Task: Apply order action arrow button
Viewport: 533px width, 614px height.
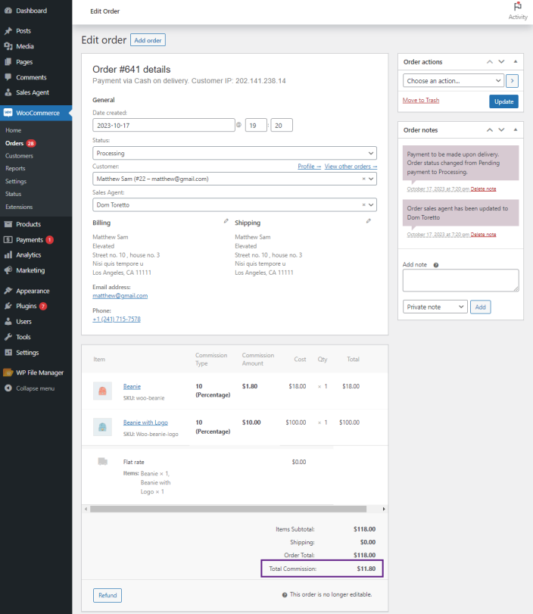Action: point(513,80)
